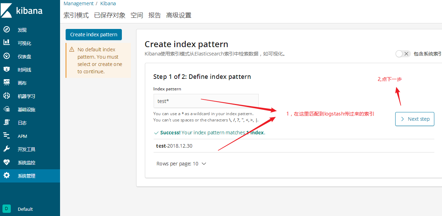442x216 pixels.
Task: Select the 基础设施 sidebar label
Action: [x=27, y=110]
